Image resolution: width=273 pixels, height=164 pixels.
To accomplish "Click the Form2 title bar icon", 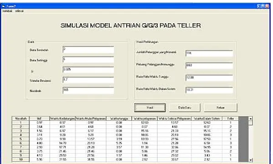I will tap(3, 6).
